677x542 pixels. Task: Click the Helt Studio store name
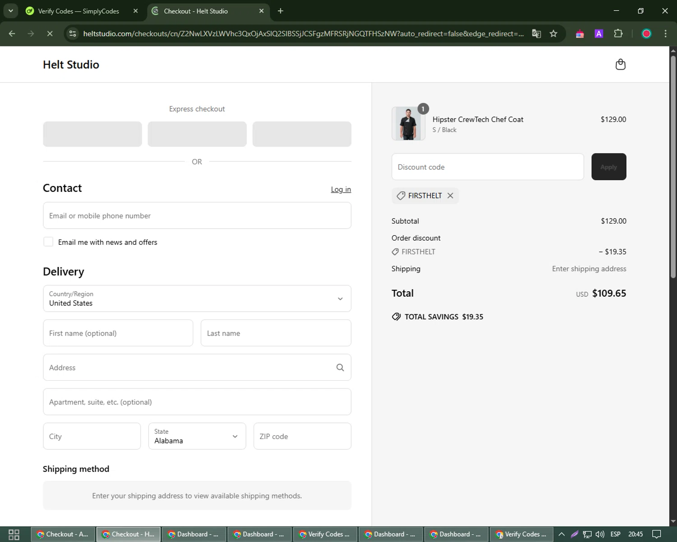71,65
